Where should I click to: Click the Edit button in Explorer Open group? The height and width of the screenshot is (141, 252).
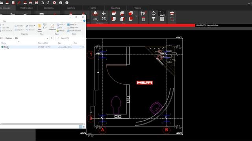click(59, 28)
